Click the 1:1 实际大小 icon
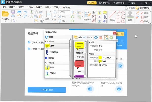This screenshot has width=152, height=102. pyautogui.click(x=49, y=14)
